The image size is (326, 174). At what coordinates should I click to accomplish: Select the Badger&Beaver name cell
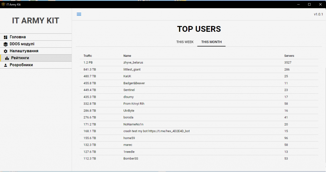pyautogui.click(x=134, y=83)
